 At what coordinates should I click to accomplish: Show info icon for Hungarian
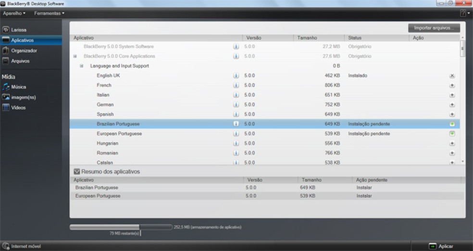(x=236, y=143)
